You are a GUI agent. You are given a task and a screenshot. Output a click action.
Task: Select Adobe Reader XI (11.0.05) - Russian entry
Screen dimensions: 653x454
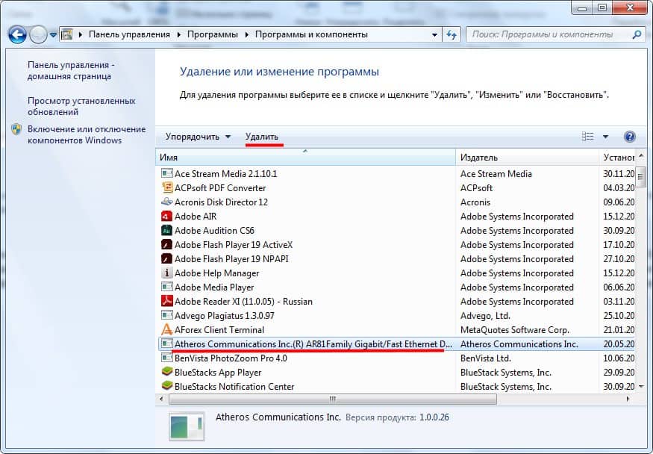pos(243,302)
